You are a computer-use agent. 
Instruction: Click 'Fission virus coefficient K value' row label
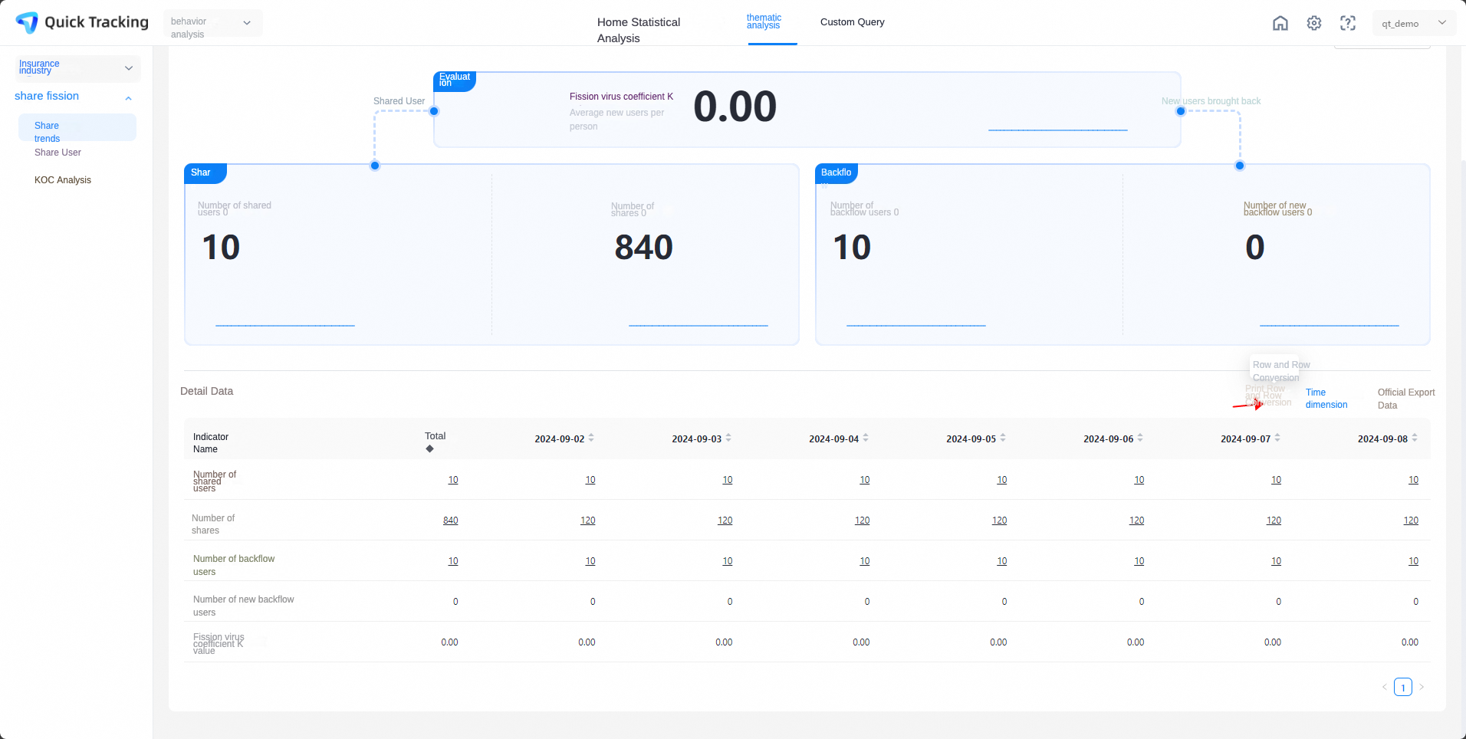click(219, 644)
